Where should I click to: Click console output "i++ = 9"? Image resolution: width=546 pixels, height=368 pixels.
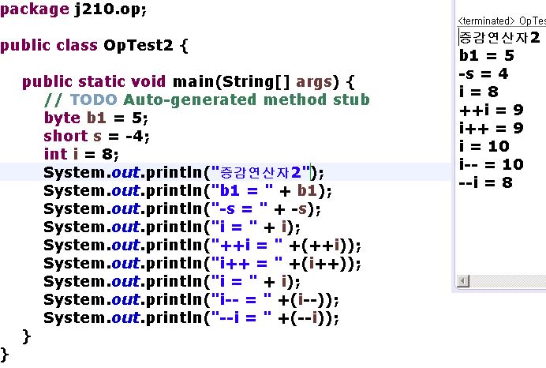click(492, 128)
